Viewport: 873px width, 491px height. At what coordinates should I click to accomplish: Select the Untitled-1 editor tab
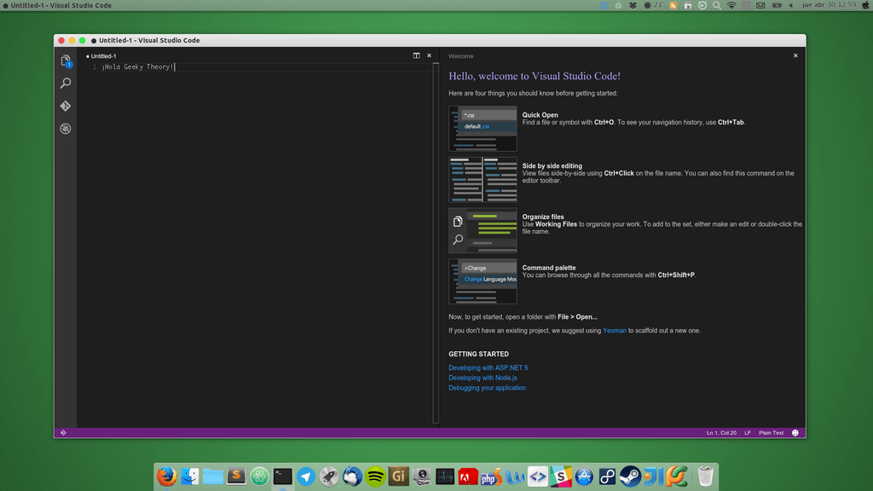click(101, 55)
